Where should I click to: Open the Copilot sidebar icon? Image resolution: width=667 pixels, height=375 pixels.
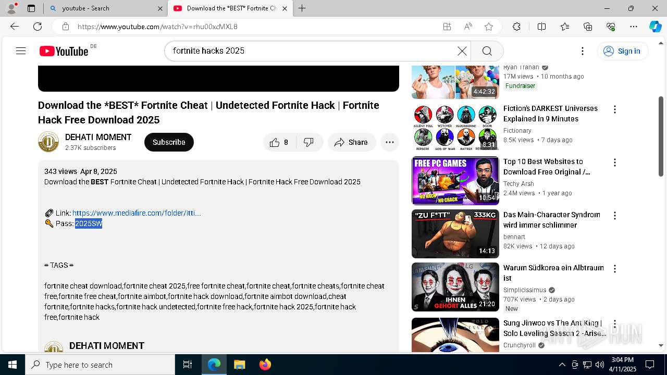pos(655,27)
